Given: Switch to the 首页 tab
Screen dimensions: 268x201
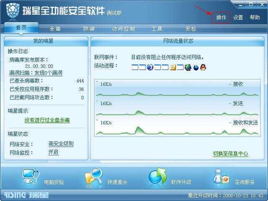Looking at the screenshot, I should click(21, 28).
